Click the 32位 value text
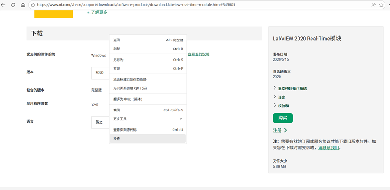Image resolution: width=390 pixels, height=190 pixels. [95, 105]
